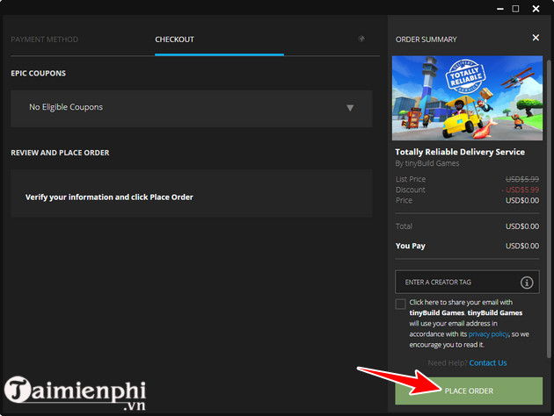Minimize the purchase window
This screenshot has width=554, height=416.
pos(500,9)
